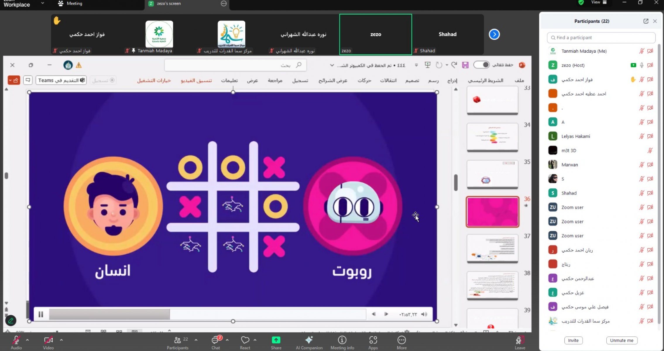The width and height of the screenshot is (664, 351).
Task: Open the React heart icon
Action: (x=245, y=340)
